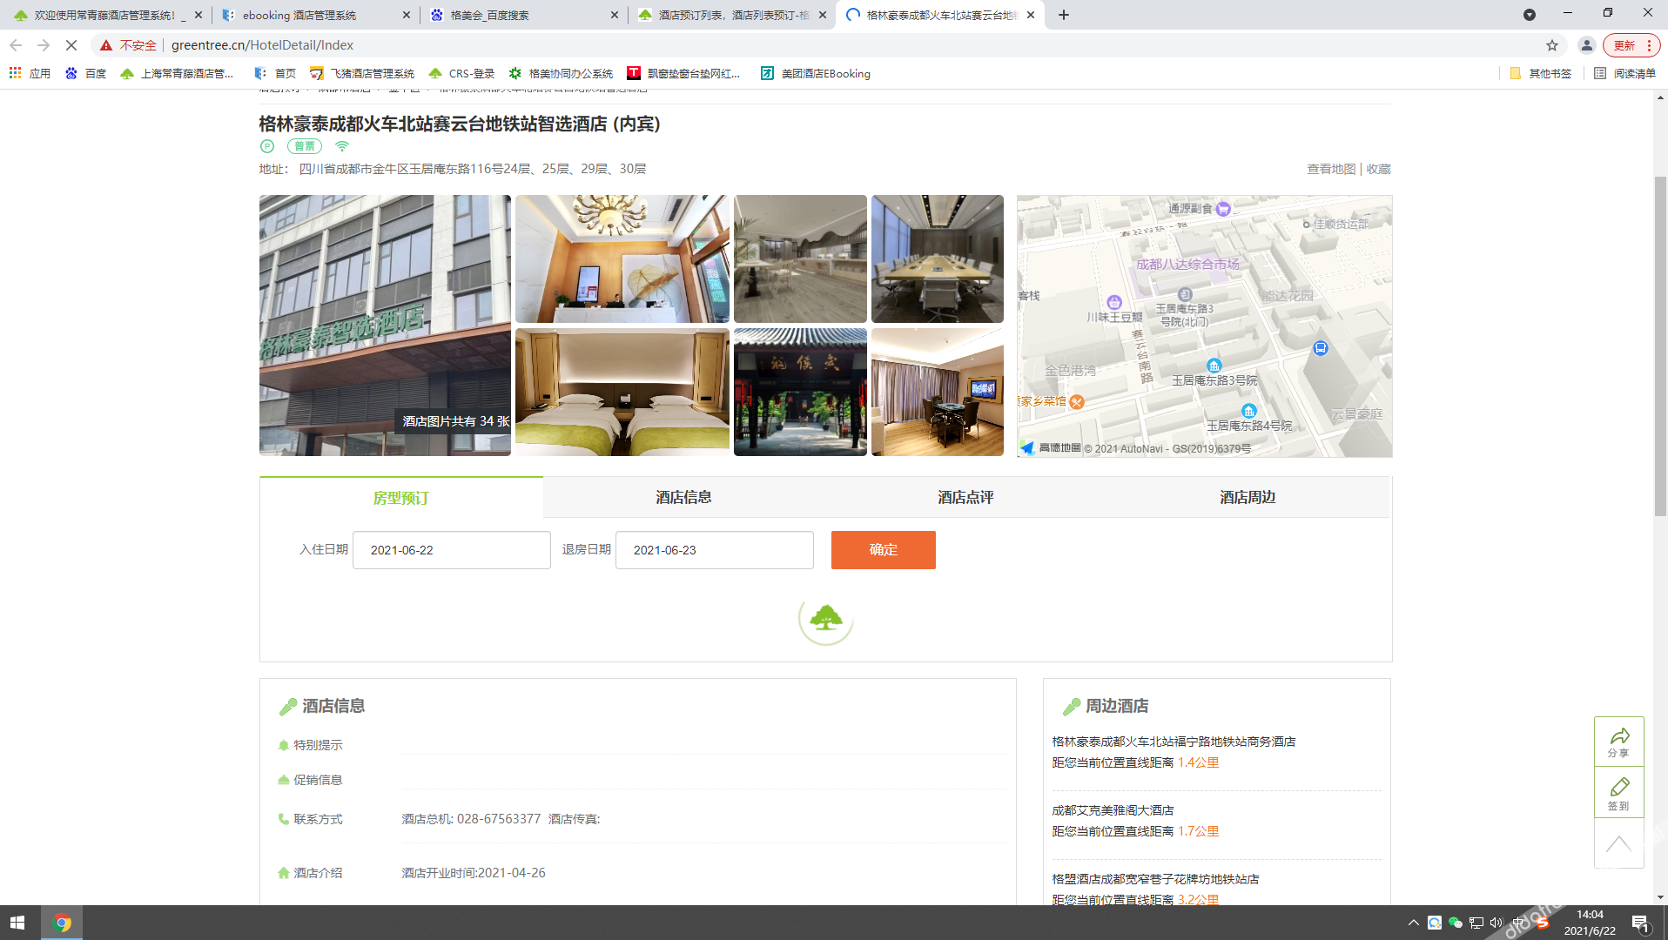Open the hotel lobby reception photo
The image size is (1668, 940).
click(622, 258)
